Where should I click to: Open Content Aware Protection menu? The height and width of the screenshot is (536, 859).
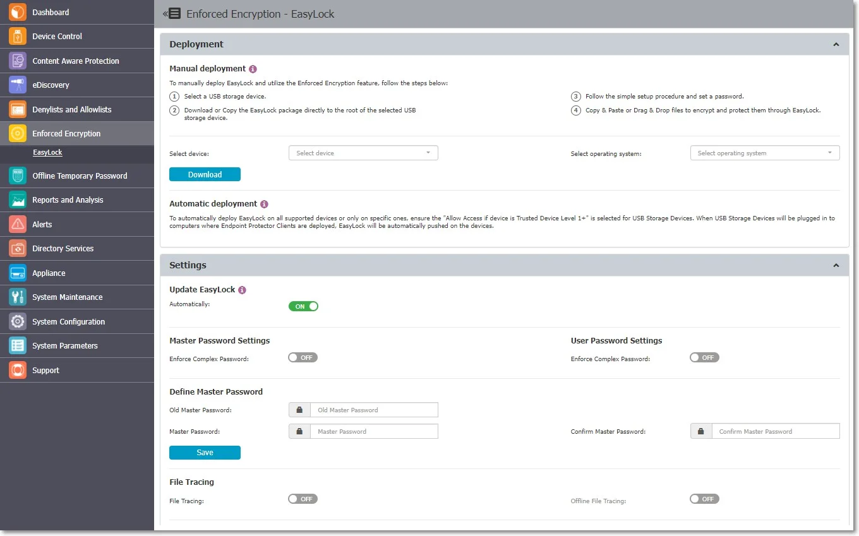(x=77, y=61)
